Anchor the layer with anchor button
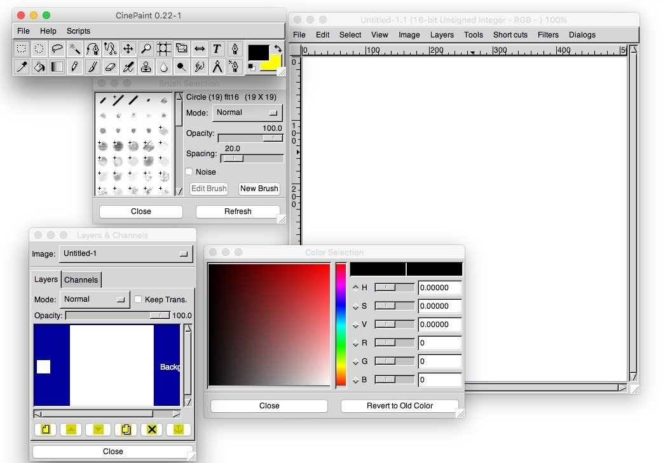This screenshot has height=463, width=663. coord(179,429)
